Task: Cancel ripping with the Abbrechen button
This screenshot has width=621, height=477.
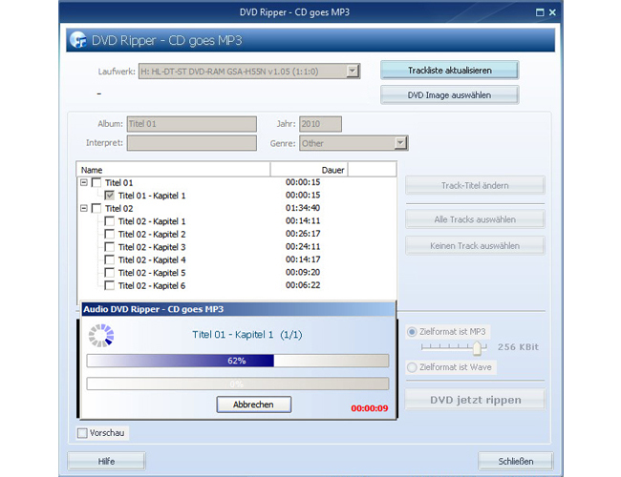Action: [254, 404]
